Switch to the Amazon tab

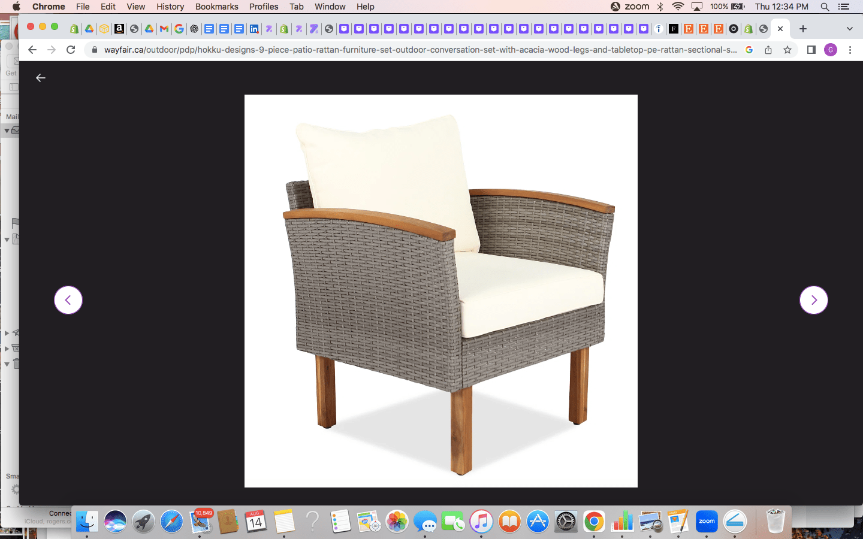point(119,29)
